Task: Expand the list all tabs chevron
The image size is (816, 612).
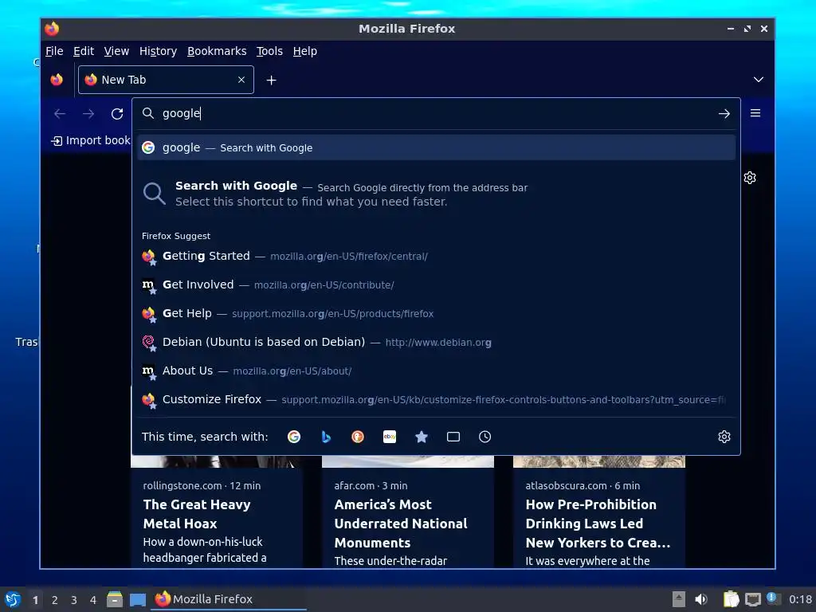Action: [759, 80]
